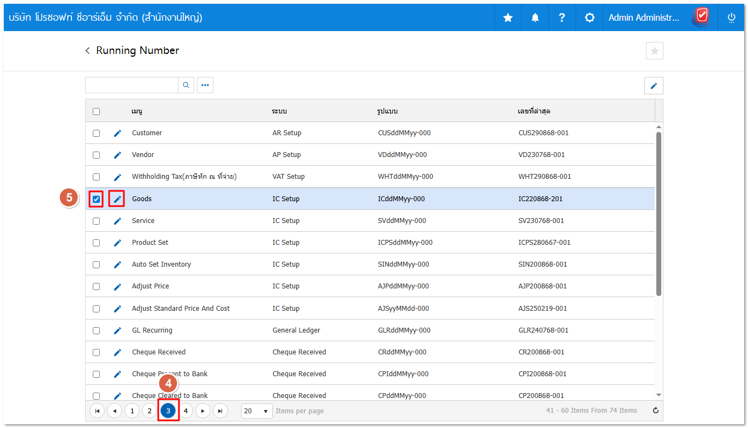Click pencil icon for Goods row

click(117, 199)
